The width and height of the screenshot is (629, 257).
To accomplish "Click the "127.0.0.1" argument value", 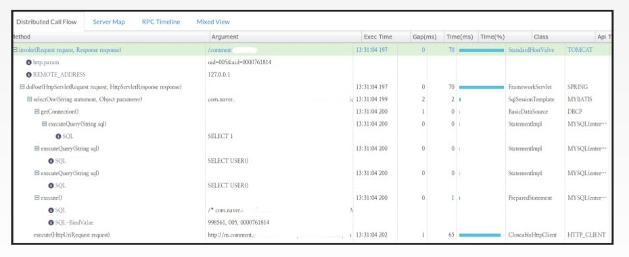I will pyautogui.click(x=219, y=75).
